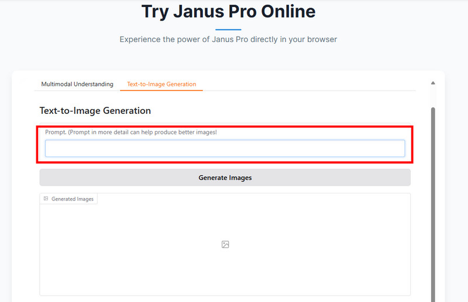Click the 'Generated Images' label text
The width and height of the screenshot is (468, 302).
pyautogui.click(x=73, y=199)
